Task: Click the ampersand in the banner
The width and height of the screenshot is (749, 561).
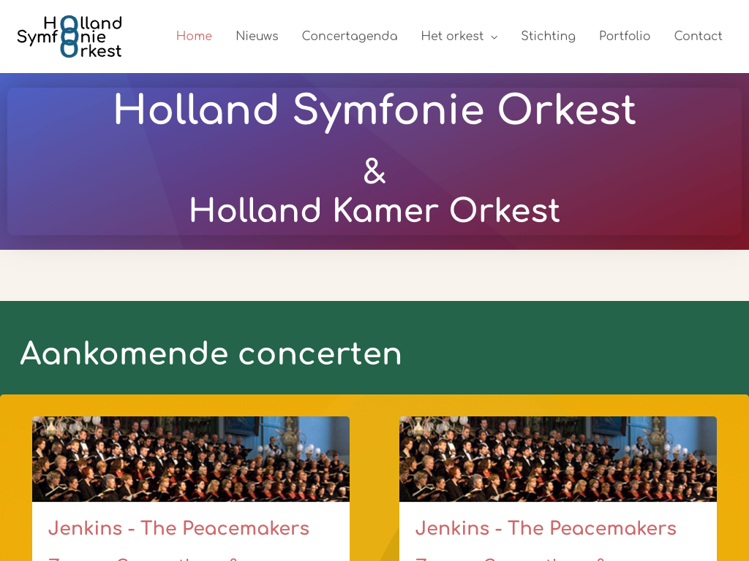Action: (374, 172)
